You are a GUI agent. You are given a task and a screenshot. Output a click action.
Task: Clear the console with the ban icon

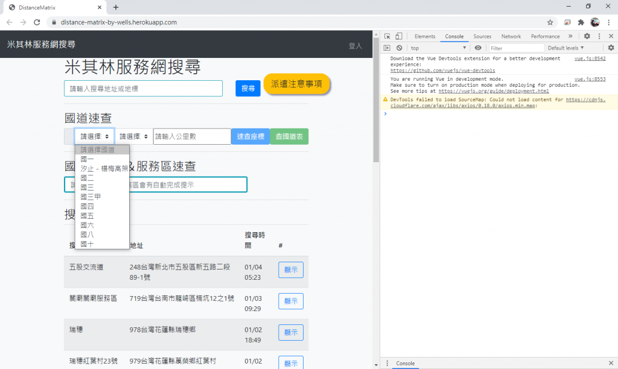400,48
